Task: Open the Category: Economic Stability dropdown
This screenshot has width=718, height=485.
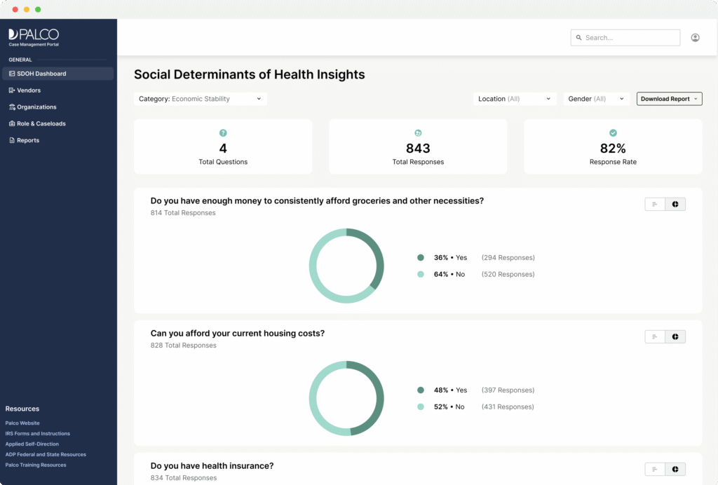Action: click(201, 99)
